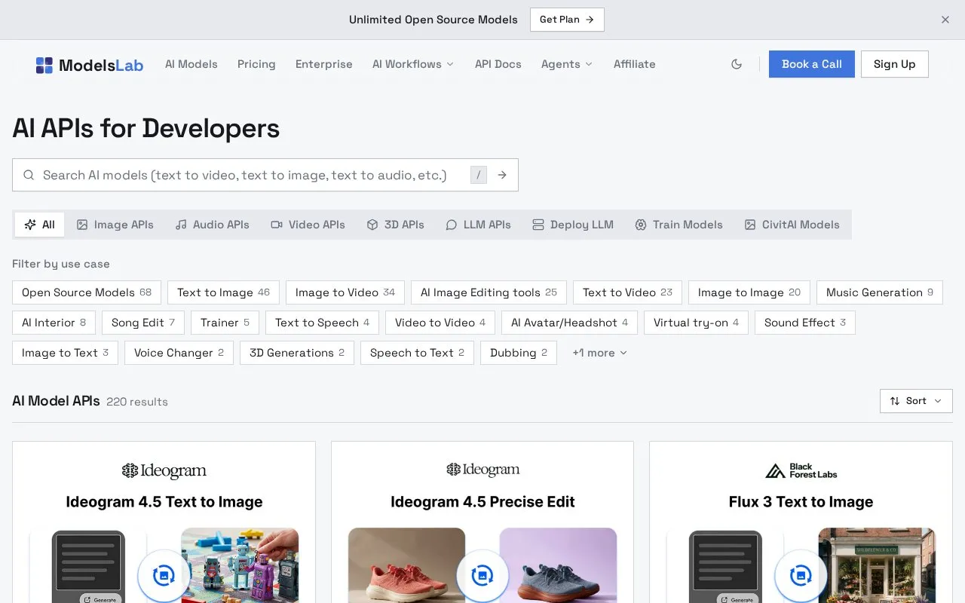This screenshot has height=603, width=965.
Task: Open the Flux 3 Text to Image title
Action: coord(801,502)
